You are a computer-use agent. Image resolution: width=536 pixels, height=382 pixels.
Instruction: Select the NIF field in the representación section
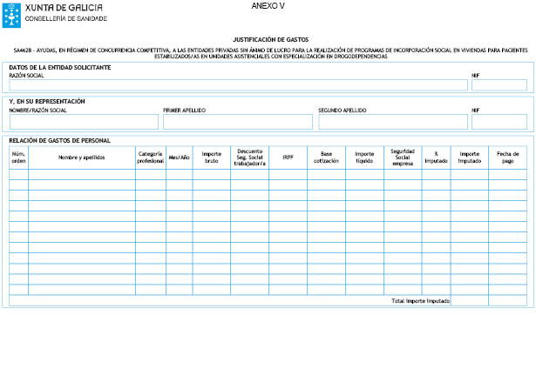(x=499, y=122)
